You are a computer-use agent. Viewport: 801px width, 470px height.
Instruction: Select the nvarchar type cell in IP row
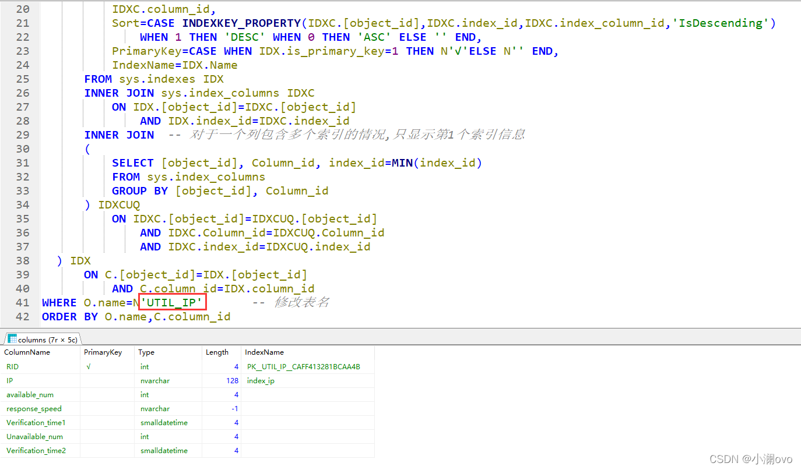pos(168,381)
